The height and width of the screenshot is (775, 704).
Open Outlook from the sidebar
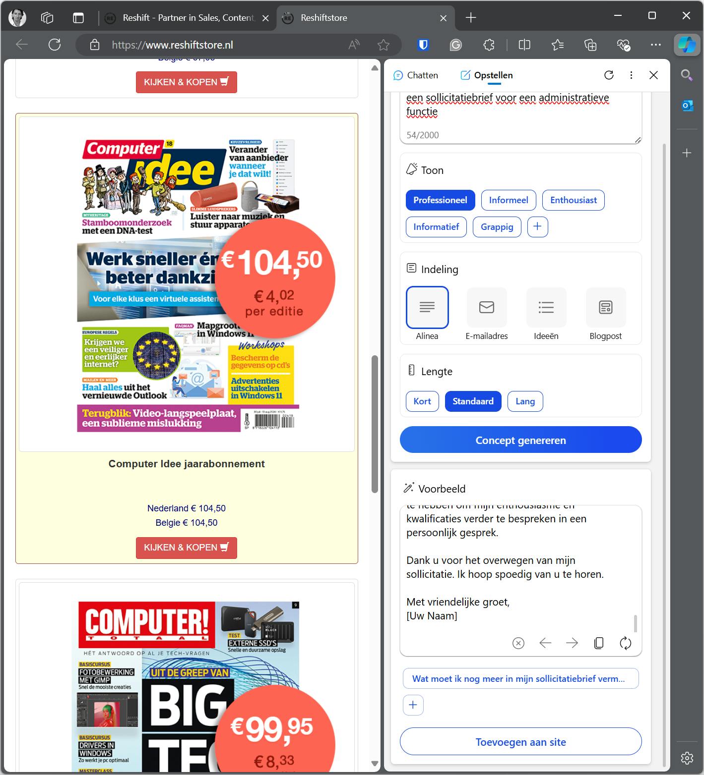point(687,106)
